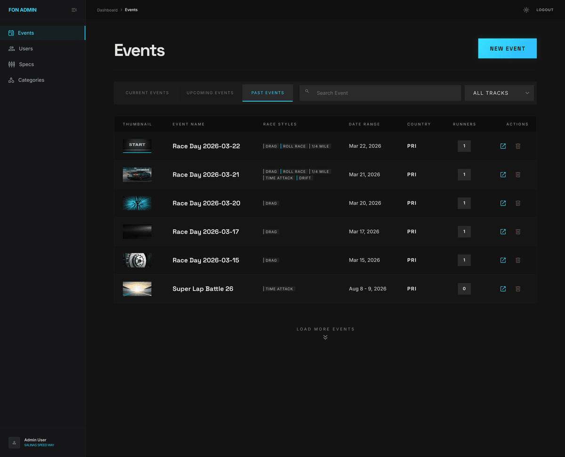Click LOGOUT in the top bar

pyautogui.click(x=545, y=9)
